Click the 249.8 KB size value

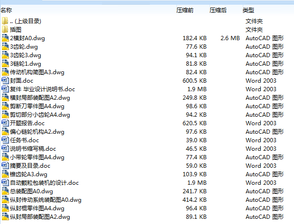pos(194,98)
